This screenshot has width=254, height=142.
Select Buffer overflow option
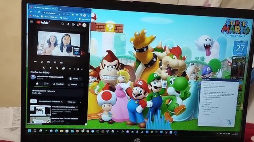208,100
